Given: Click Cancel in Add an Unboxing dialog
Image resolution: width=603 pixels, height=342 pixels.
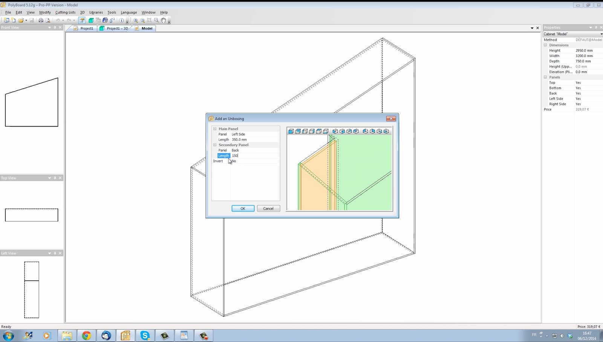Looking at the screenshot, I should point(268,209).
